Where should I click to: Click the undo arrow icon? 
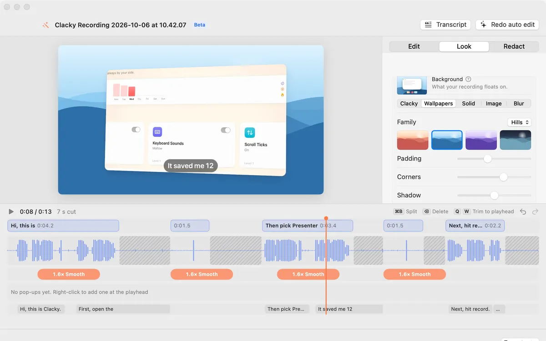point(523,211)
